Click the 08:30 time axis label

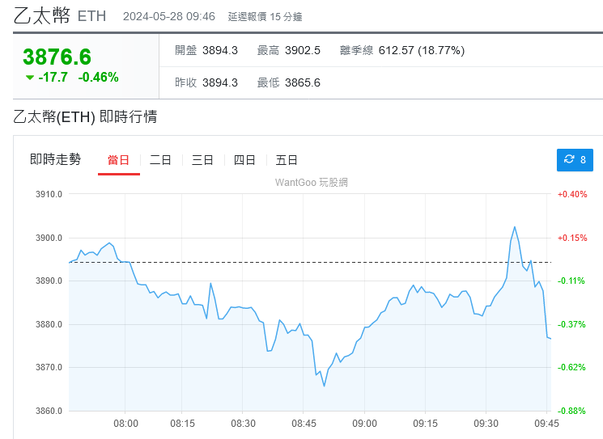pyautogui.click(x=244, y=423)
